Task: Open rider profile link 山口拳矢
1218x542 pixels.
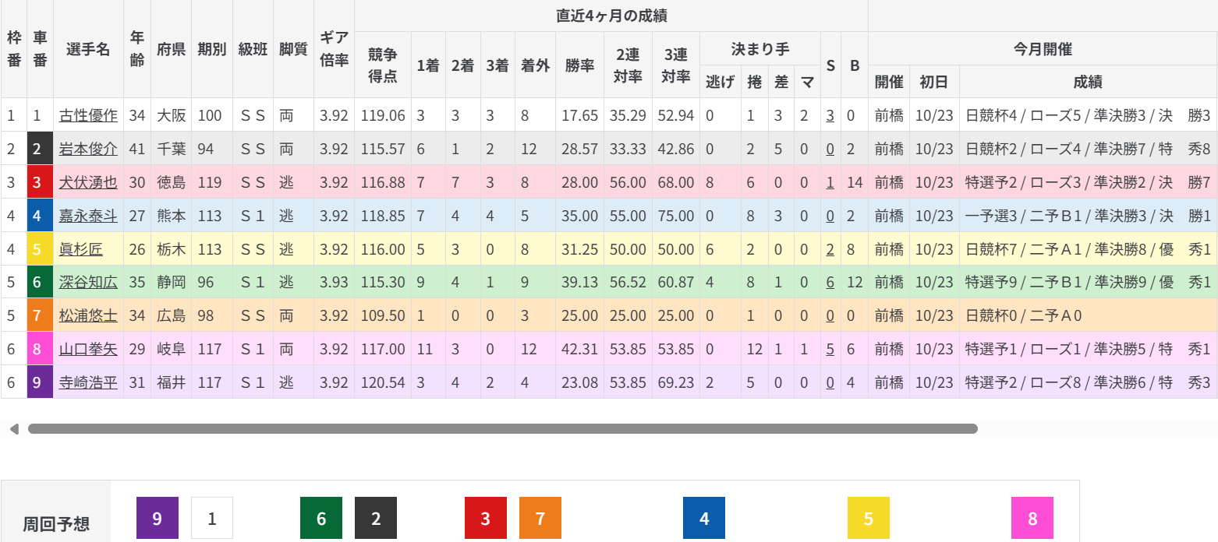Action: point(88,349)
